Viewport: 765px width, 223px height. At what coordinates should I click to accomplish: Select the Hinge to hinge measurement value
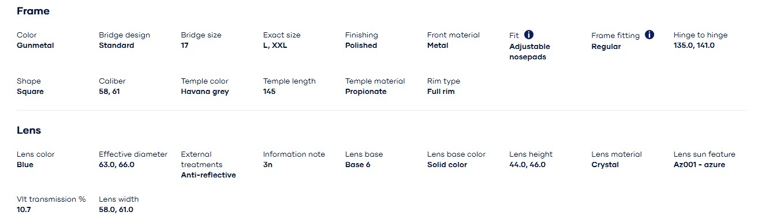(694, 46)
